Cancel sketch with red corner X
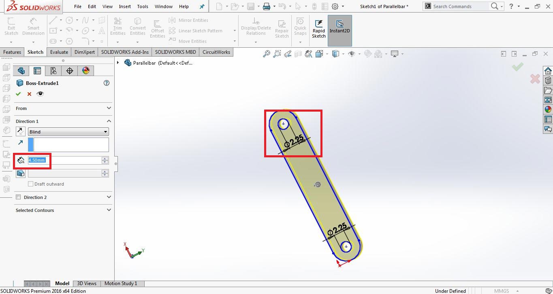 [535, 79]
